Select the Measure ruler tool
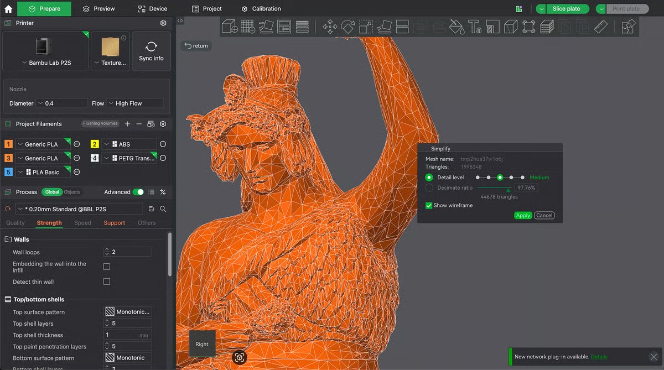The height and width of the screenshot is (370, 664). 601,27
